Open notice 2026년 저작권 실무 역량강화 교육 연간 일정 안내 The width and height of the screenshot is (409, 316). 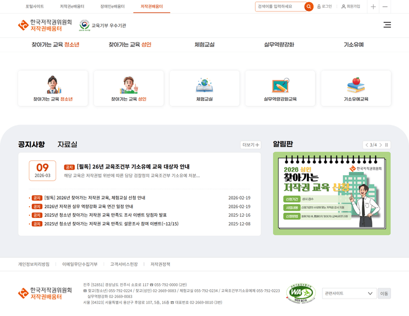89,206
